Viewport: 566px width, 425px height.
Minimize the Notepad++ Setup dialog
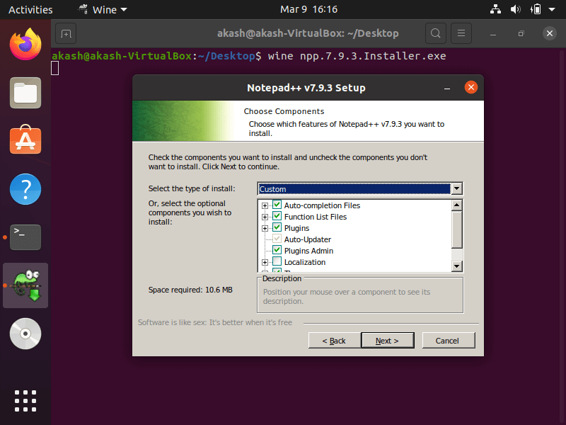pyautogui.click(x=447, y=88)
